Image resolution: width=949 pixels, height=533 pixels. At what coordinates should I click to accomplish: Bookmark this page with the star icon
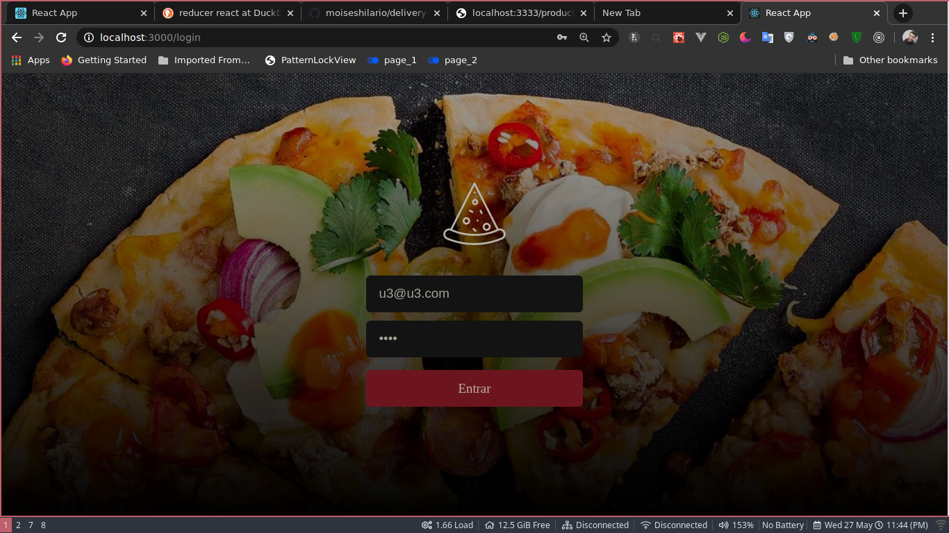point(606,37)
